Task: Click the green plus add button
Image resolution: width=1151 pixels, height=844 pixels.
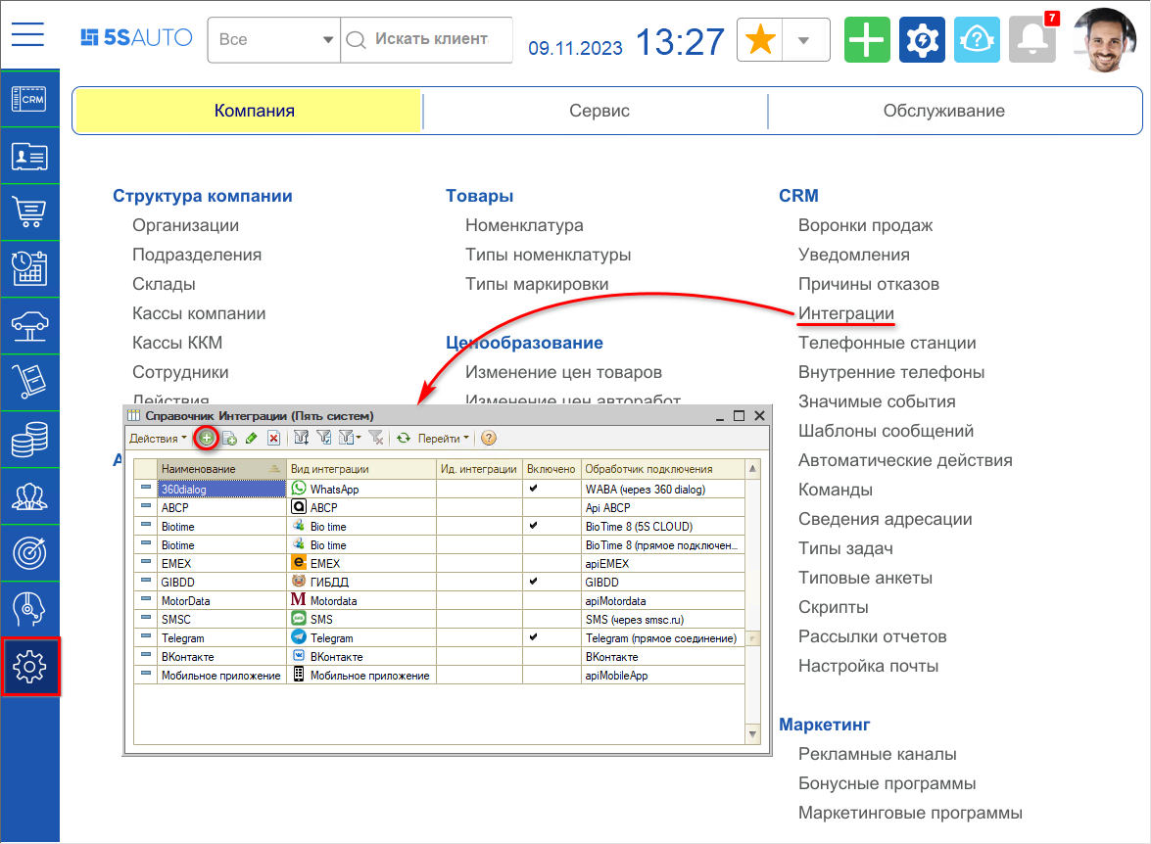Action: coord(867,39)
